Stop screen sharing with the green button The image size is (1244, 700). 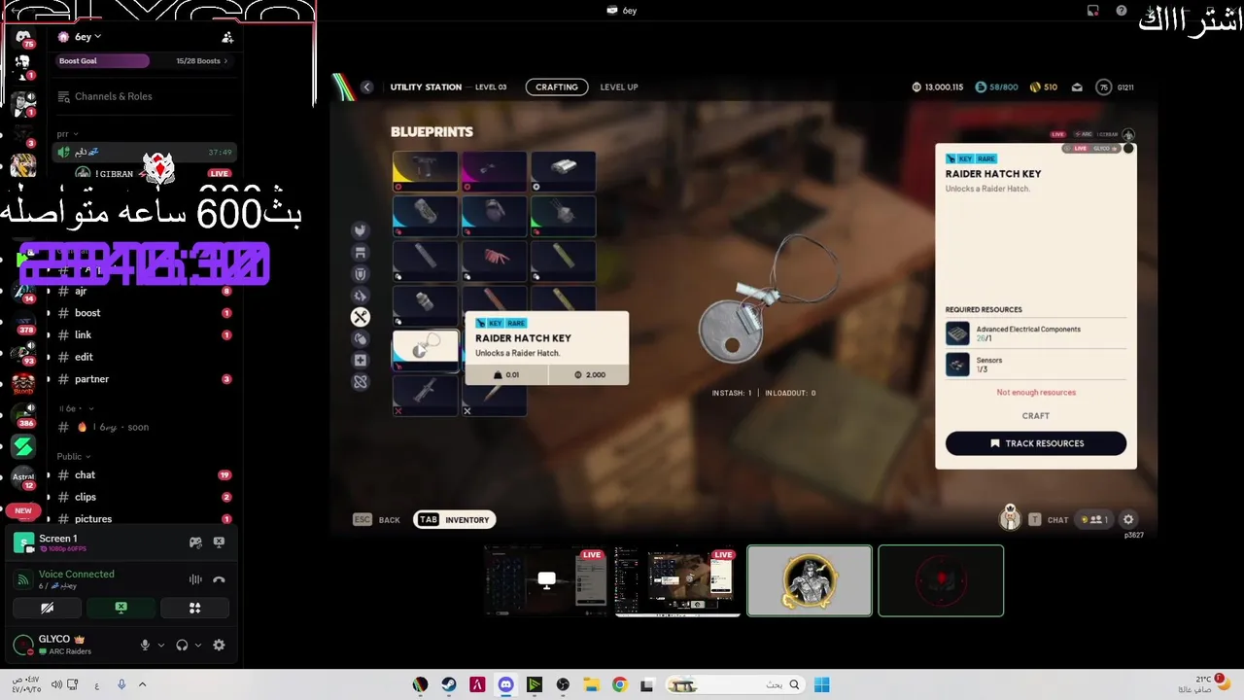pos(121,608)
